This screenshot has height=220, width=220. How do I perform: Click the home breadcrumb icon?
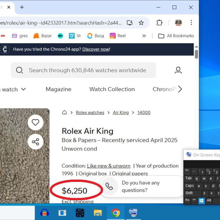(64, 113)
